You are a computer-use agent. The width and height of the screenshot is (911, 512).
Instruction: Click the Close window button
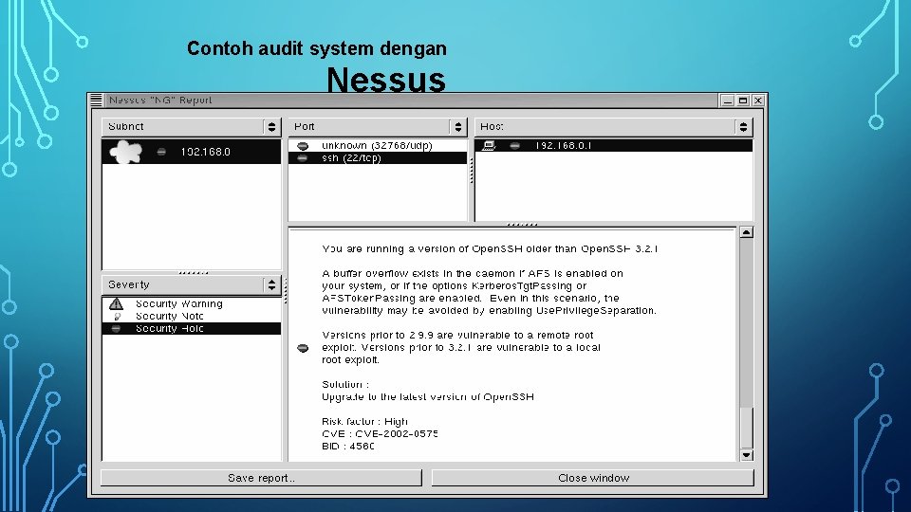592,478
